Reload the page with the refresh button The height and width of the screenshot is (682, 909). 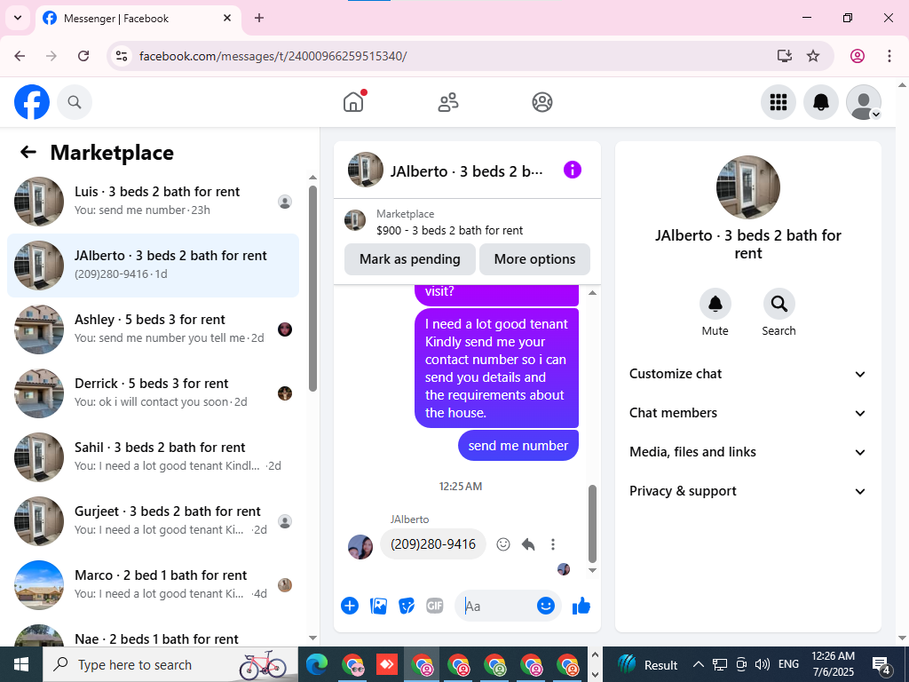(x=83, y=56)
